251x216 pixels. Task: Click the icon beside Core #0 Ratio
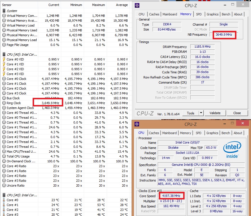4,166
